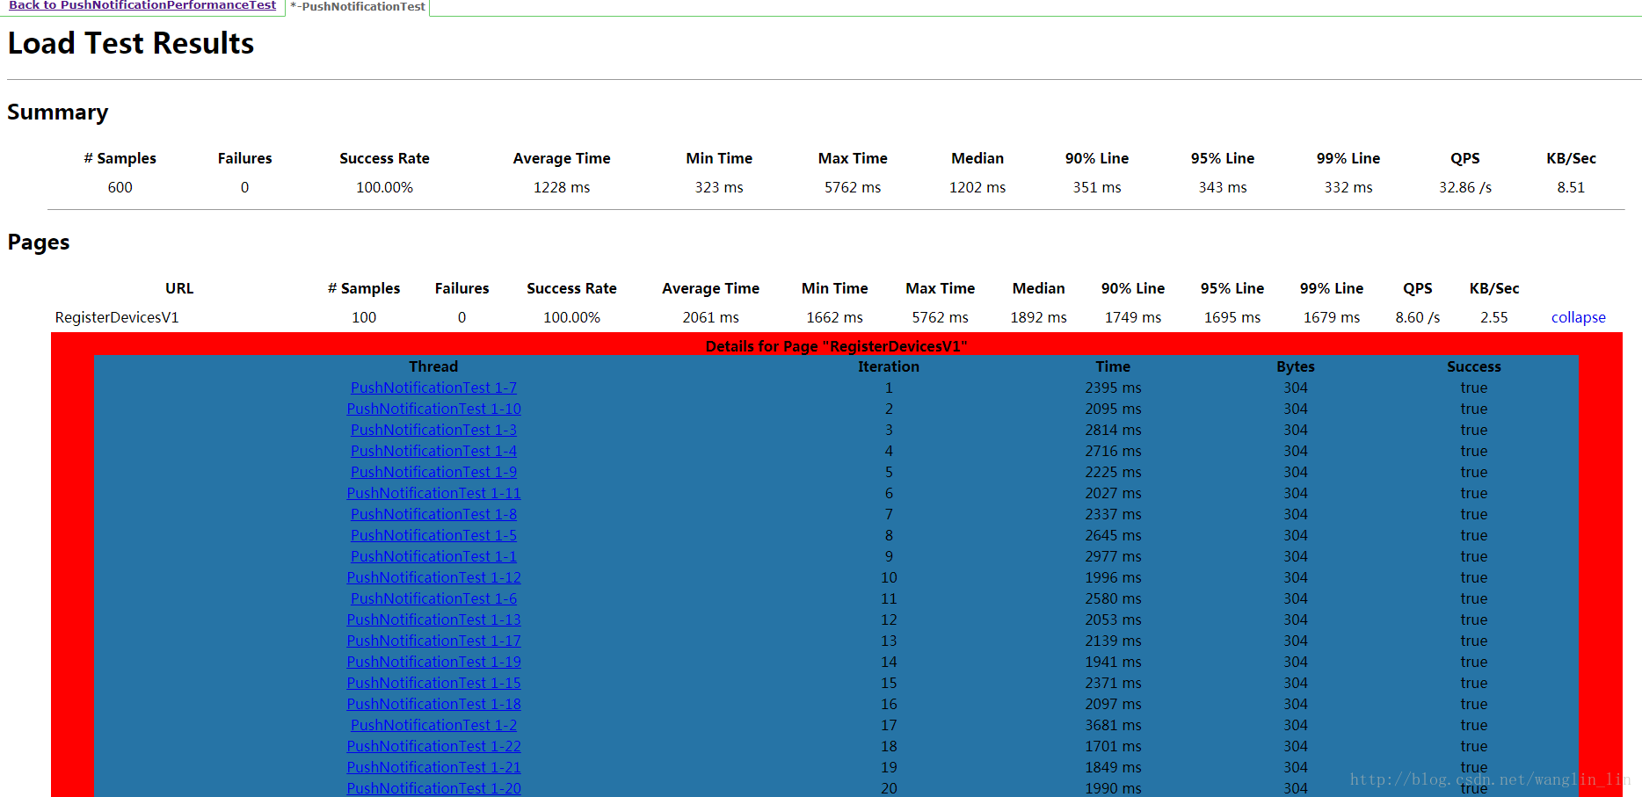Click Pages 99% Line value 1679 ms

click(1332, 317)
